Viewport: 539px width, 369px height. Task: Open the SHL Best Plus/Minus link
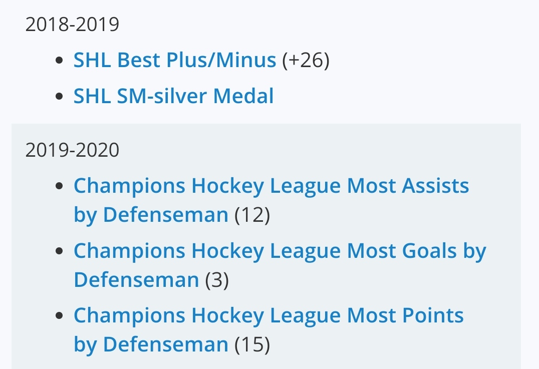174,60
